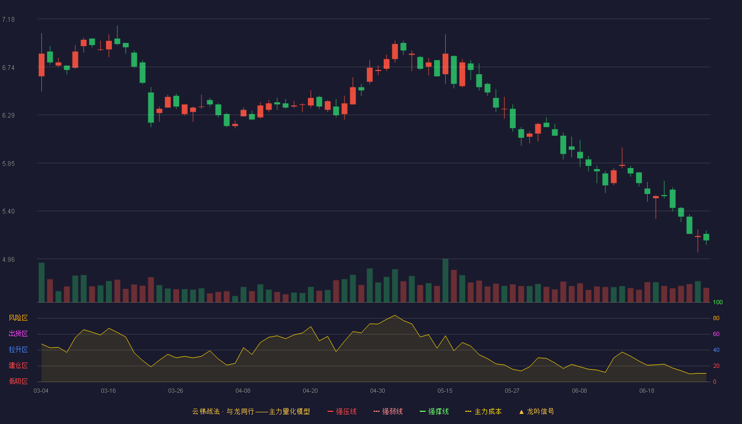Click the 80 indicator scale label

click(716, 319)
